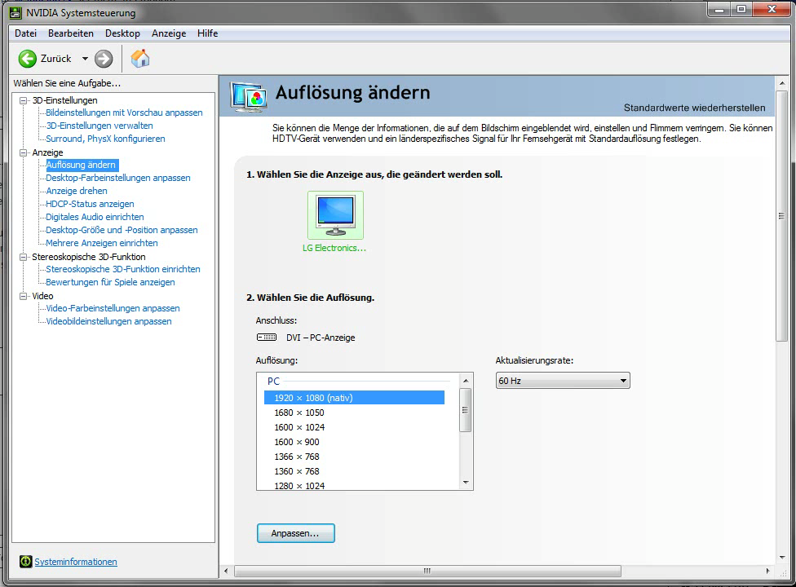The image size is (796, 587).
Task: Open Bewertungen für Spiele anzeigen
Action: point(110,282)
